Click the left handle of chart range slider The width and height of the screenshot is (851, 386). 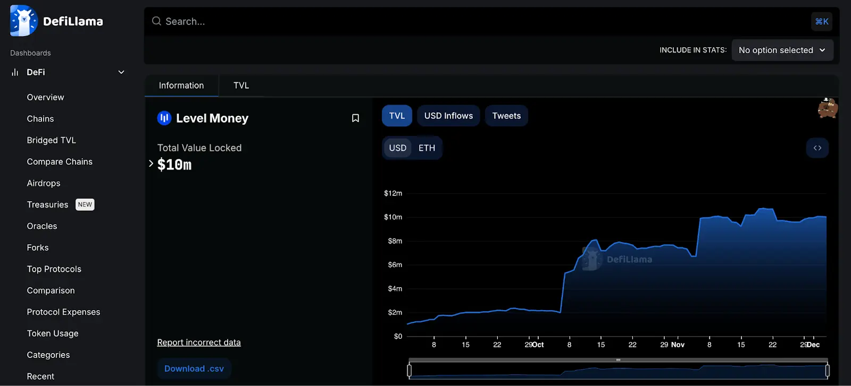409,370
